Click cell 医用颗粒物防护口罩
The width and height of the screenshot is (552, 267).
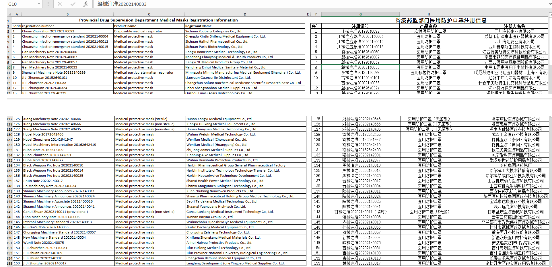pos(429,72)
